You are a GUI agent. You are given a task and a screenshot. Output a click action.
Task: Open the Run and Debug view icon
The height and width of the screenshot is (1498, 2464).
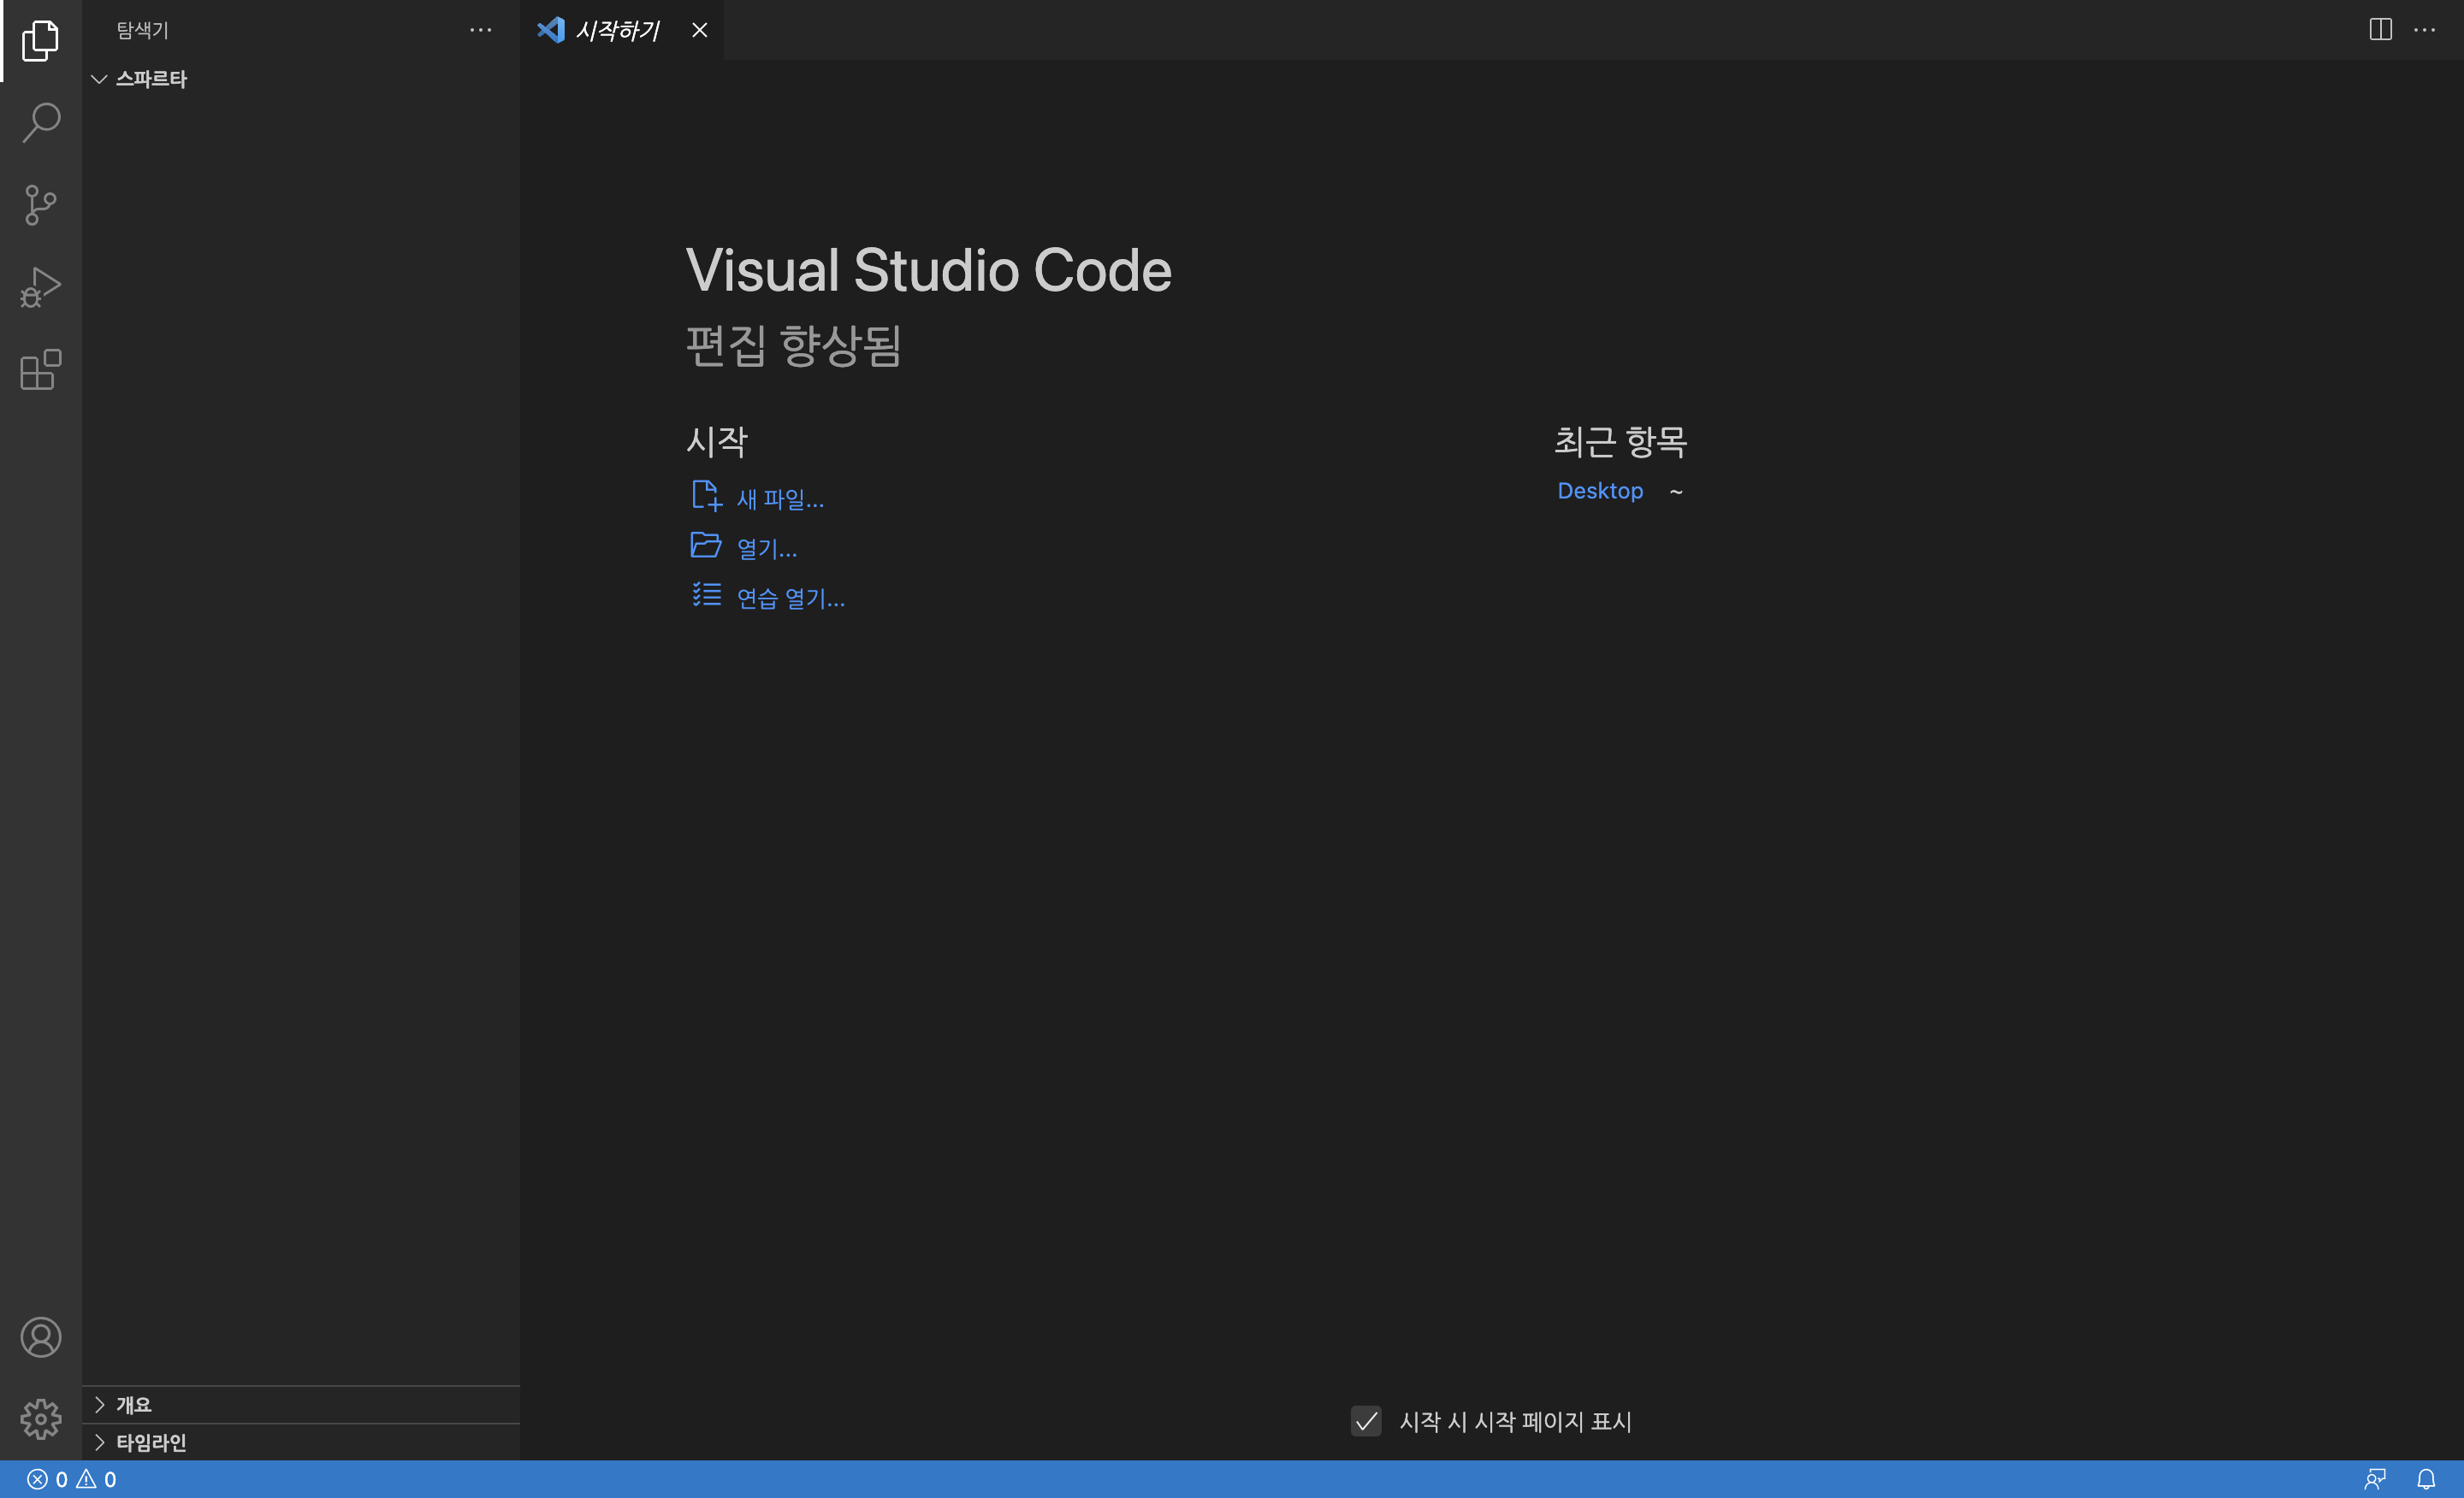point(40,286)
